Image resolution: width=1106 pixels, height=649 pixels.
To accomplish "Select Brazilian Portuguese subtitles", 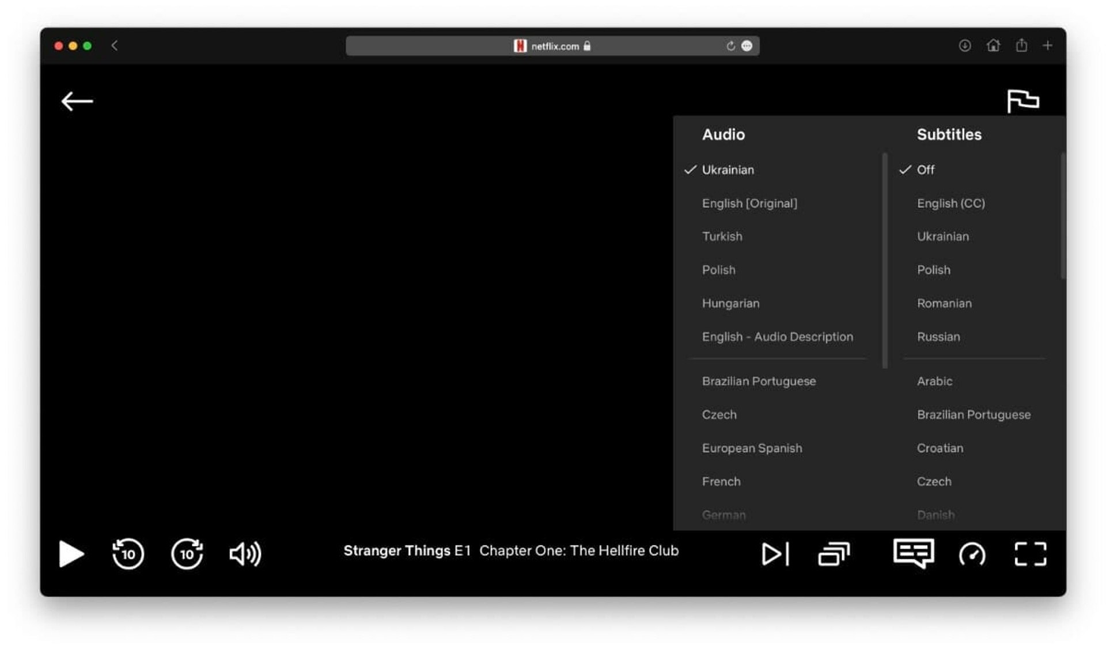I will [x=974, y=414].
